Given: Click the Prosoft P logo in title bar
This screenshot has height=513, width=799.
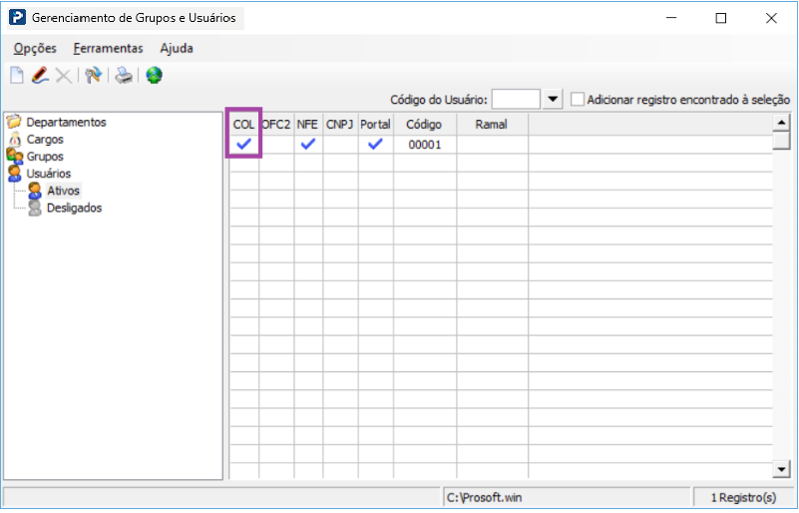Looking at the screenshot, I should point(17,18).
